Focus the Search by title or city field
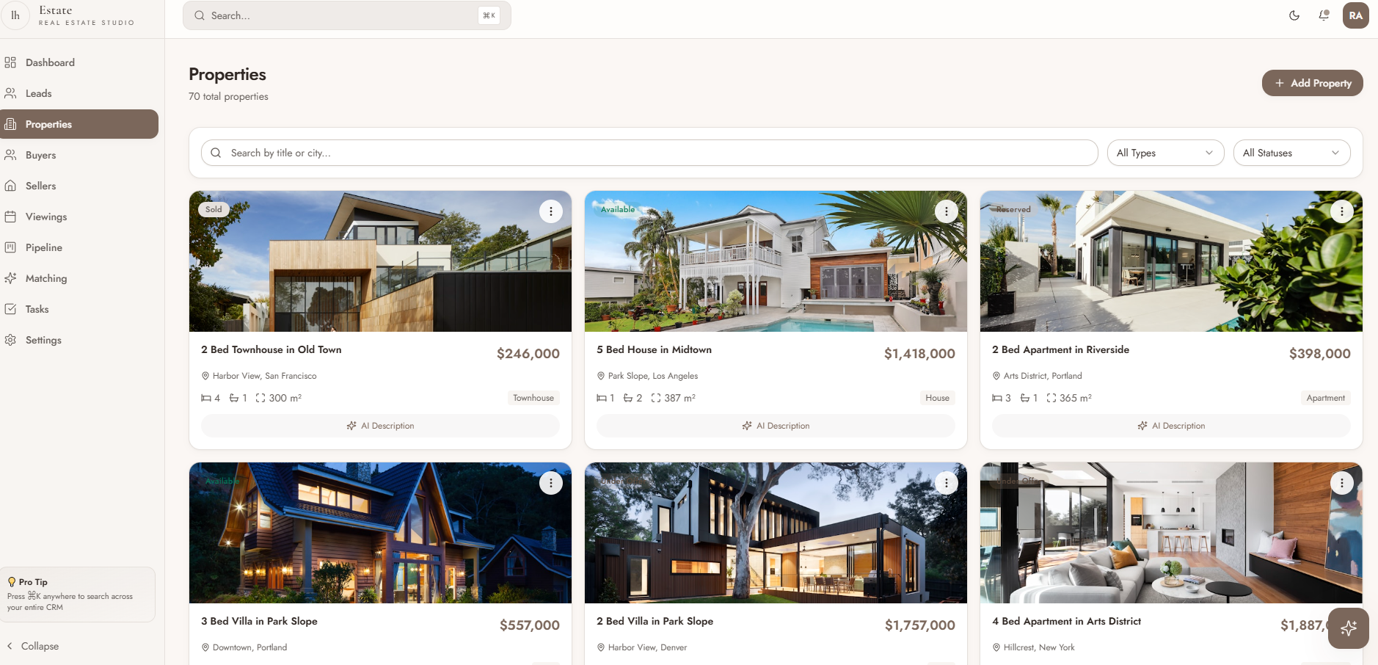This screenshot has width=1378, height=665. [x=649, y=153]
